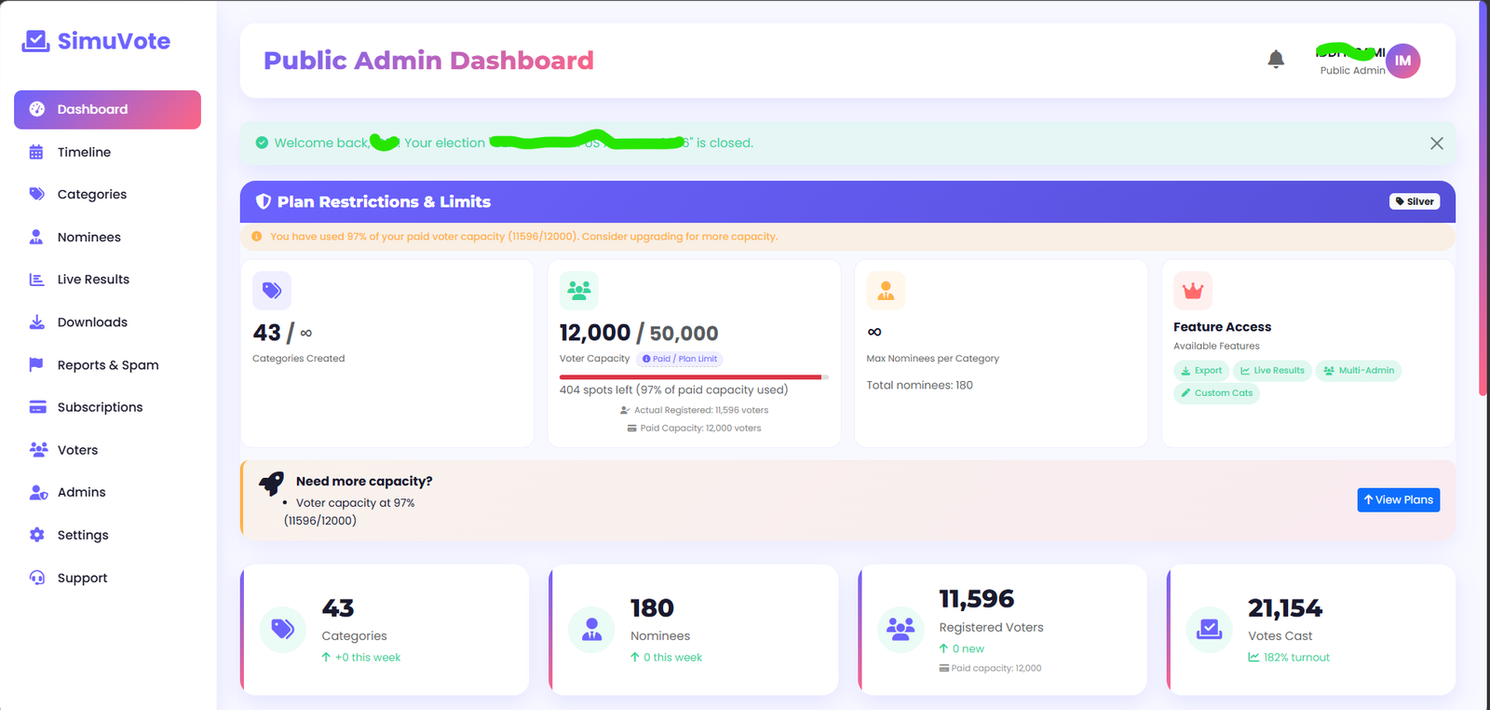1490x710 pixels.
Task: Click the Actual Registered: 11,596 voters line
Action: (694, 410)
